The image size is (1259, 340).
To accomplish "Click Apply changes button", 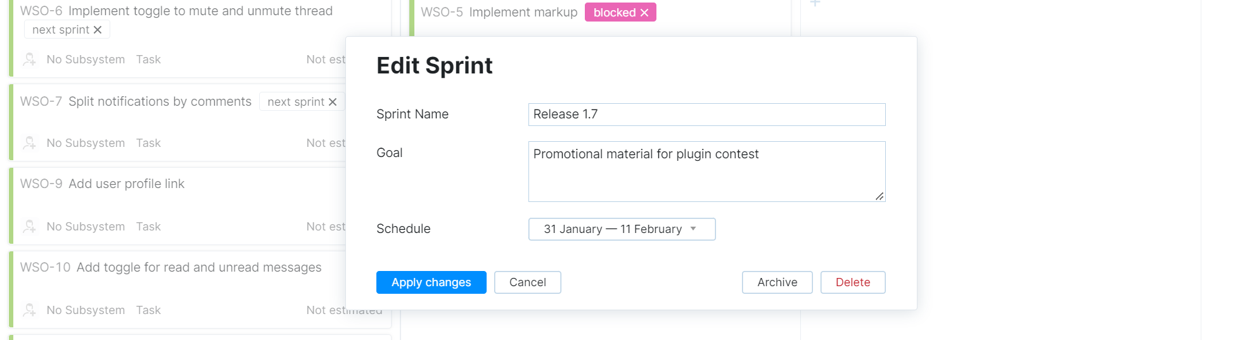I will 431,282.
